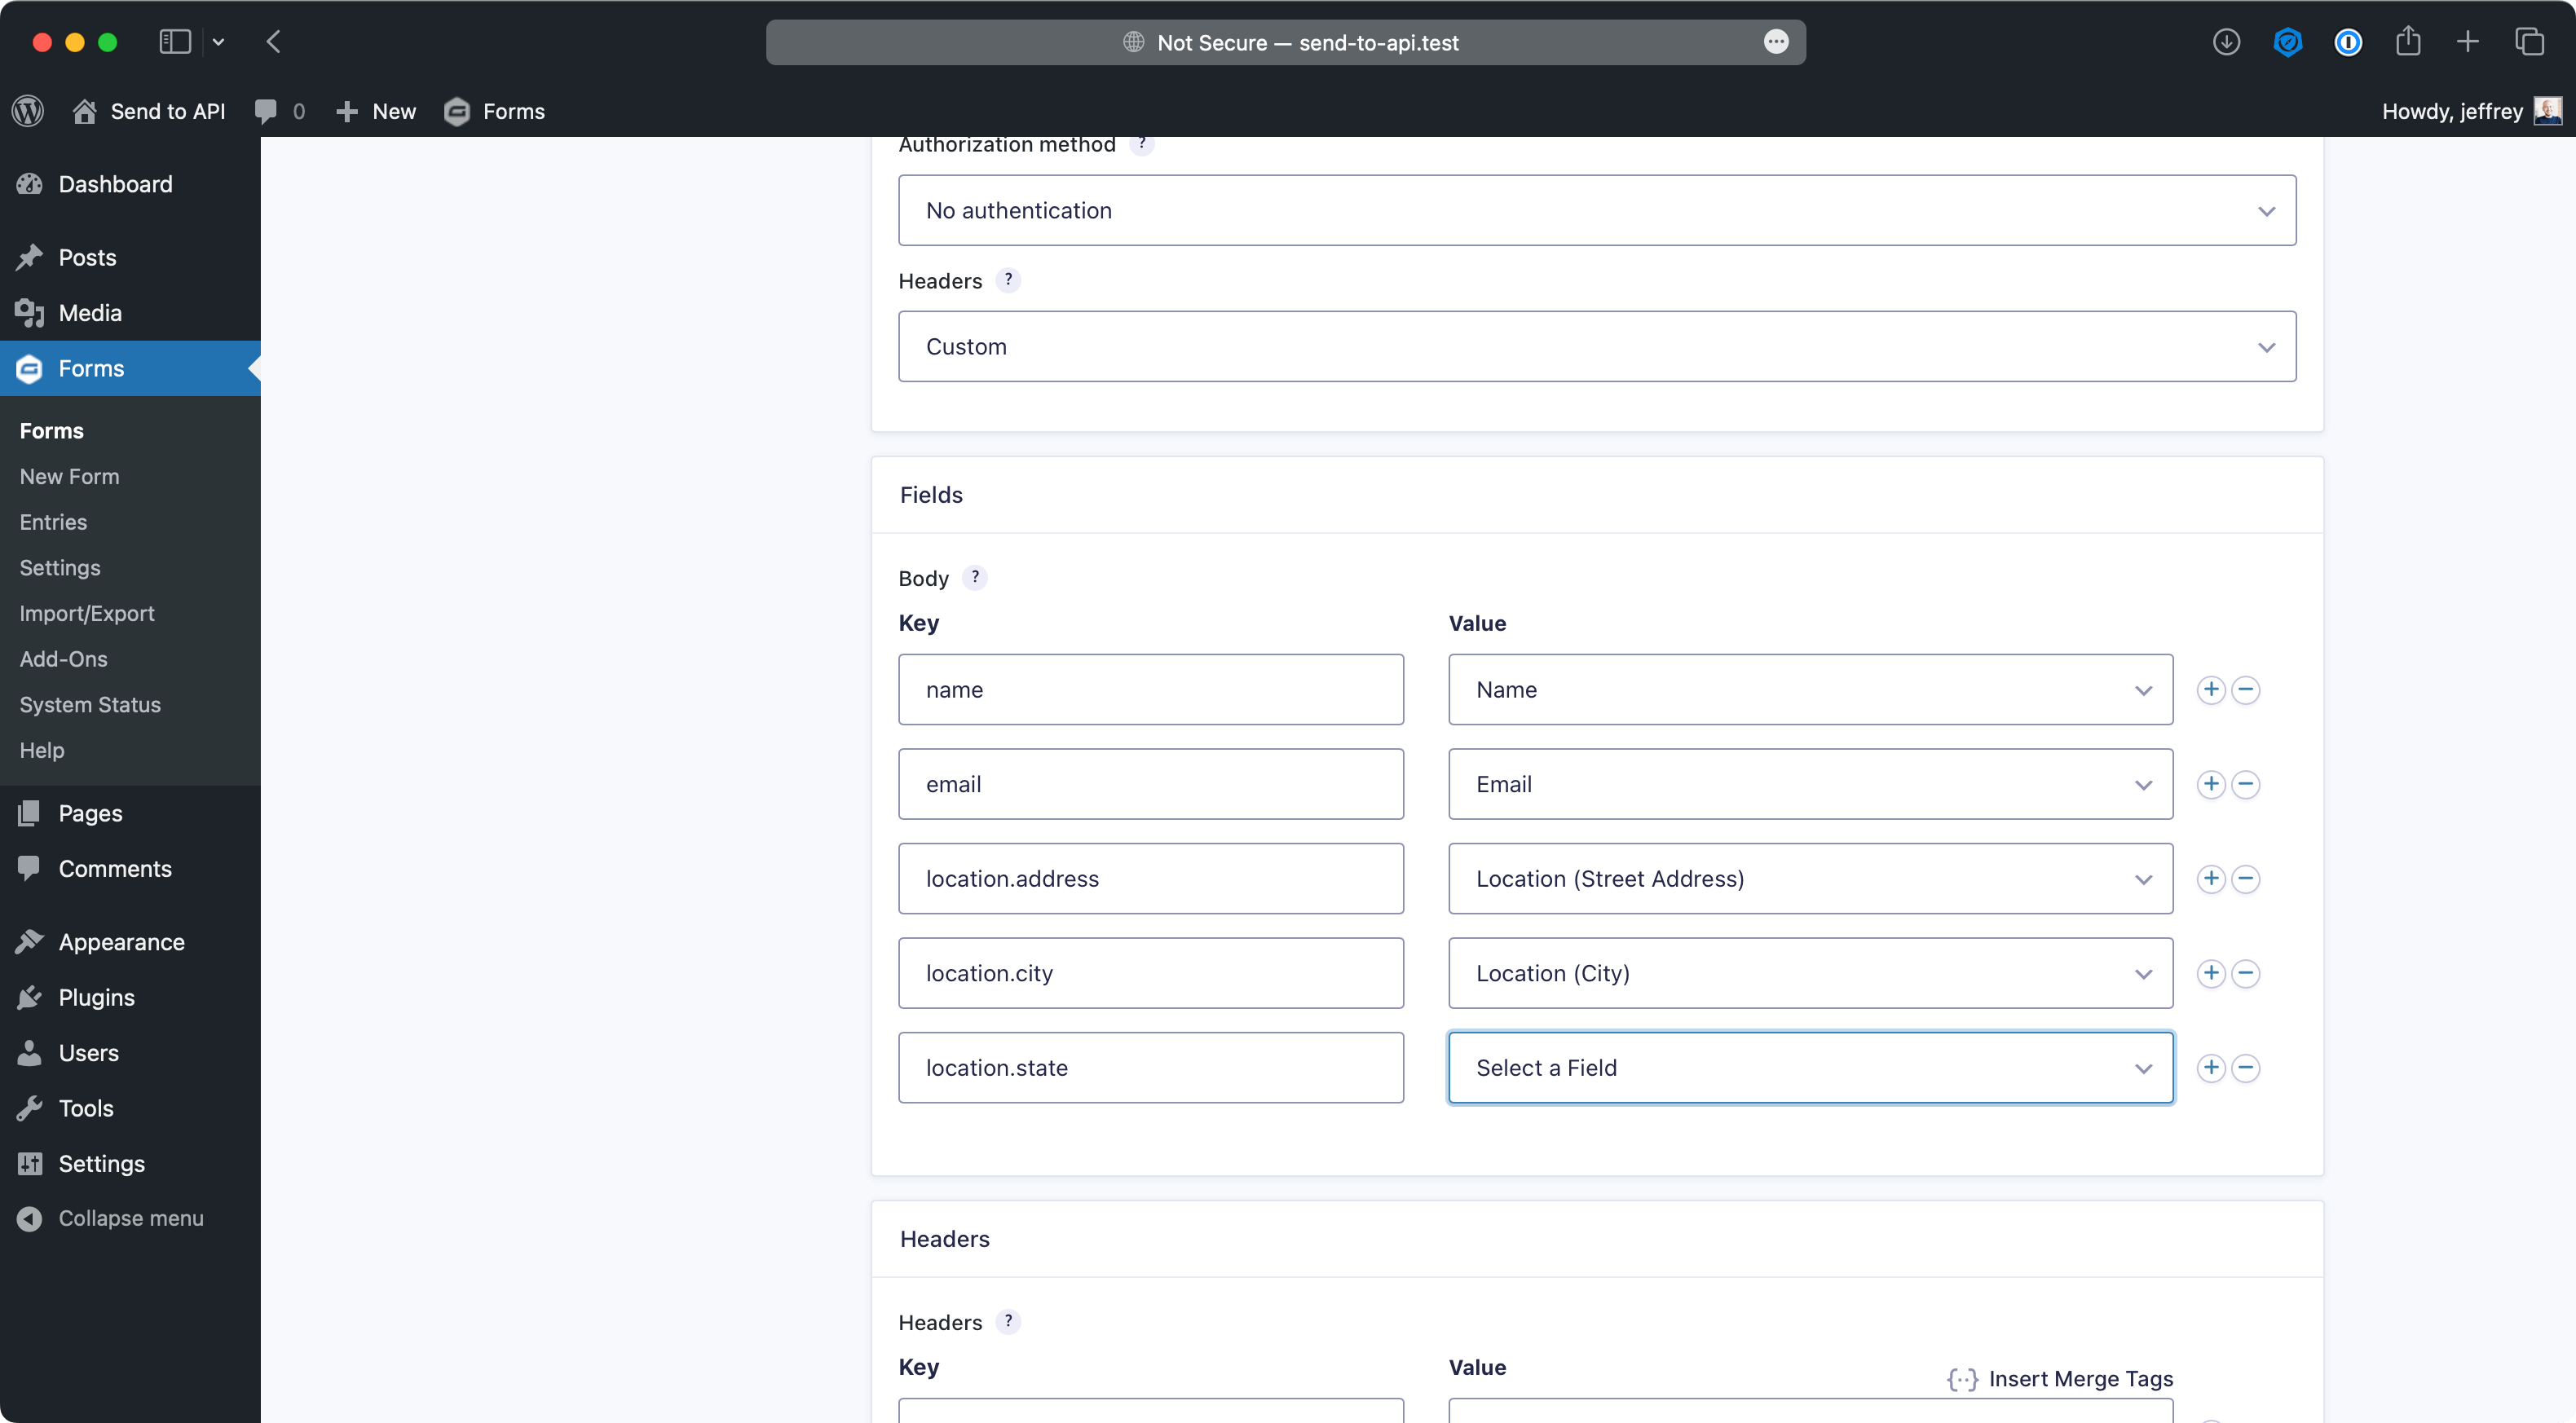Toggle the Safari sidebar button
This screenshot has height=1423, width=2576.
(x=175, y=42)
